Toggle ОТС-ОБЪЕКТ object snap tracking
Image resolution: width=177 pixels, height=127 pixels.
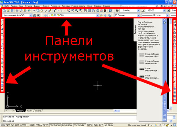click(80, 125)
